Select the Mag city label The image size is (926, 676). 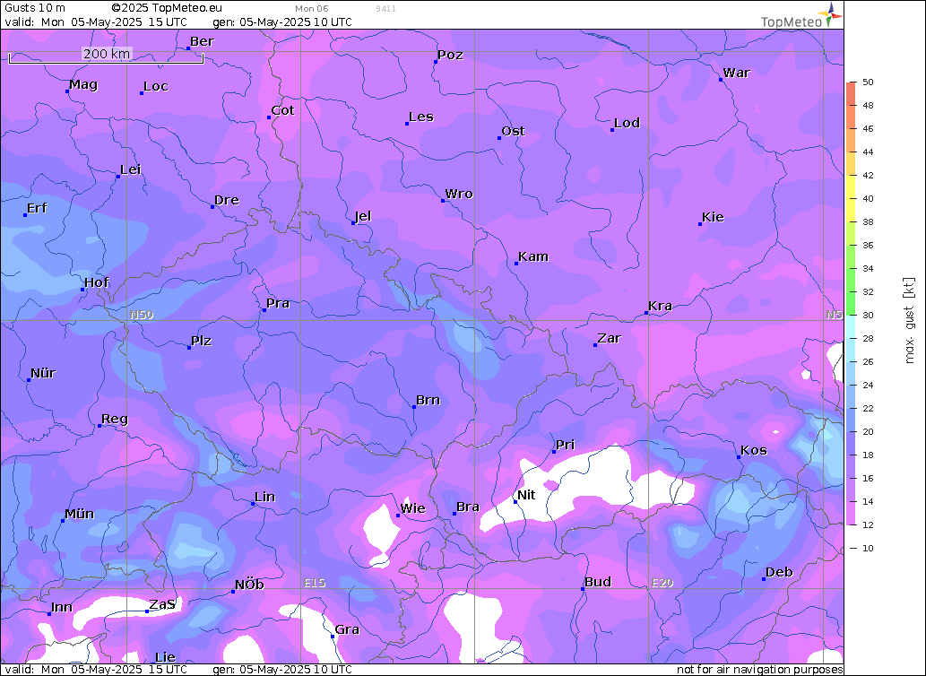(x=83, y=84)
